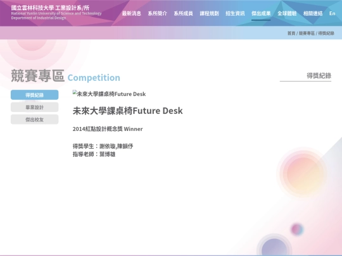342x256 pixels.
Task: Click the text 2014紅點設計概念獎 Winner
Action: [x=108, y=129]
